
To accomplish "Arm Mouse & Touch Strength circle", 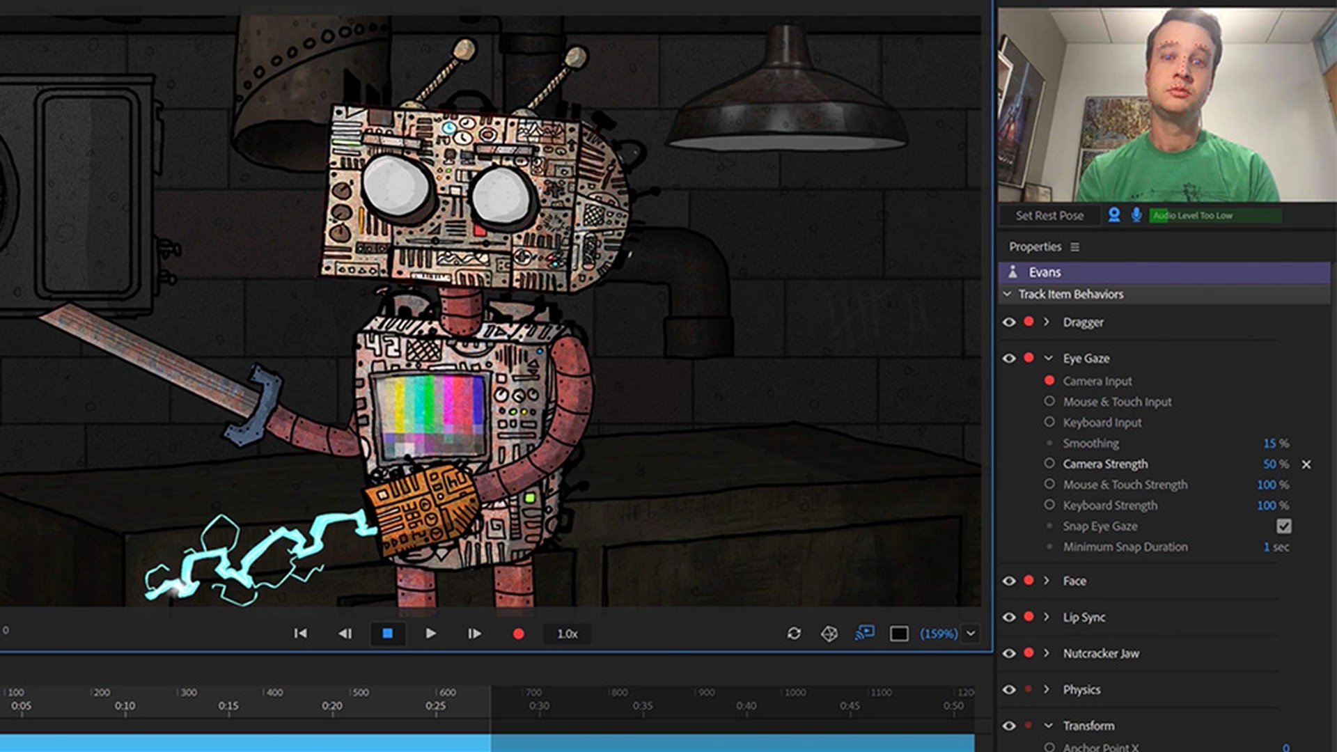I will point(1049,484).
